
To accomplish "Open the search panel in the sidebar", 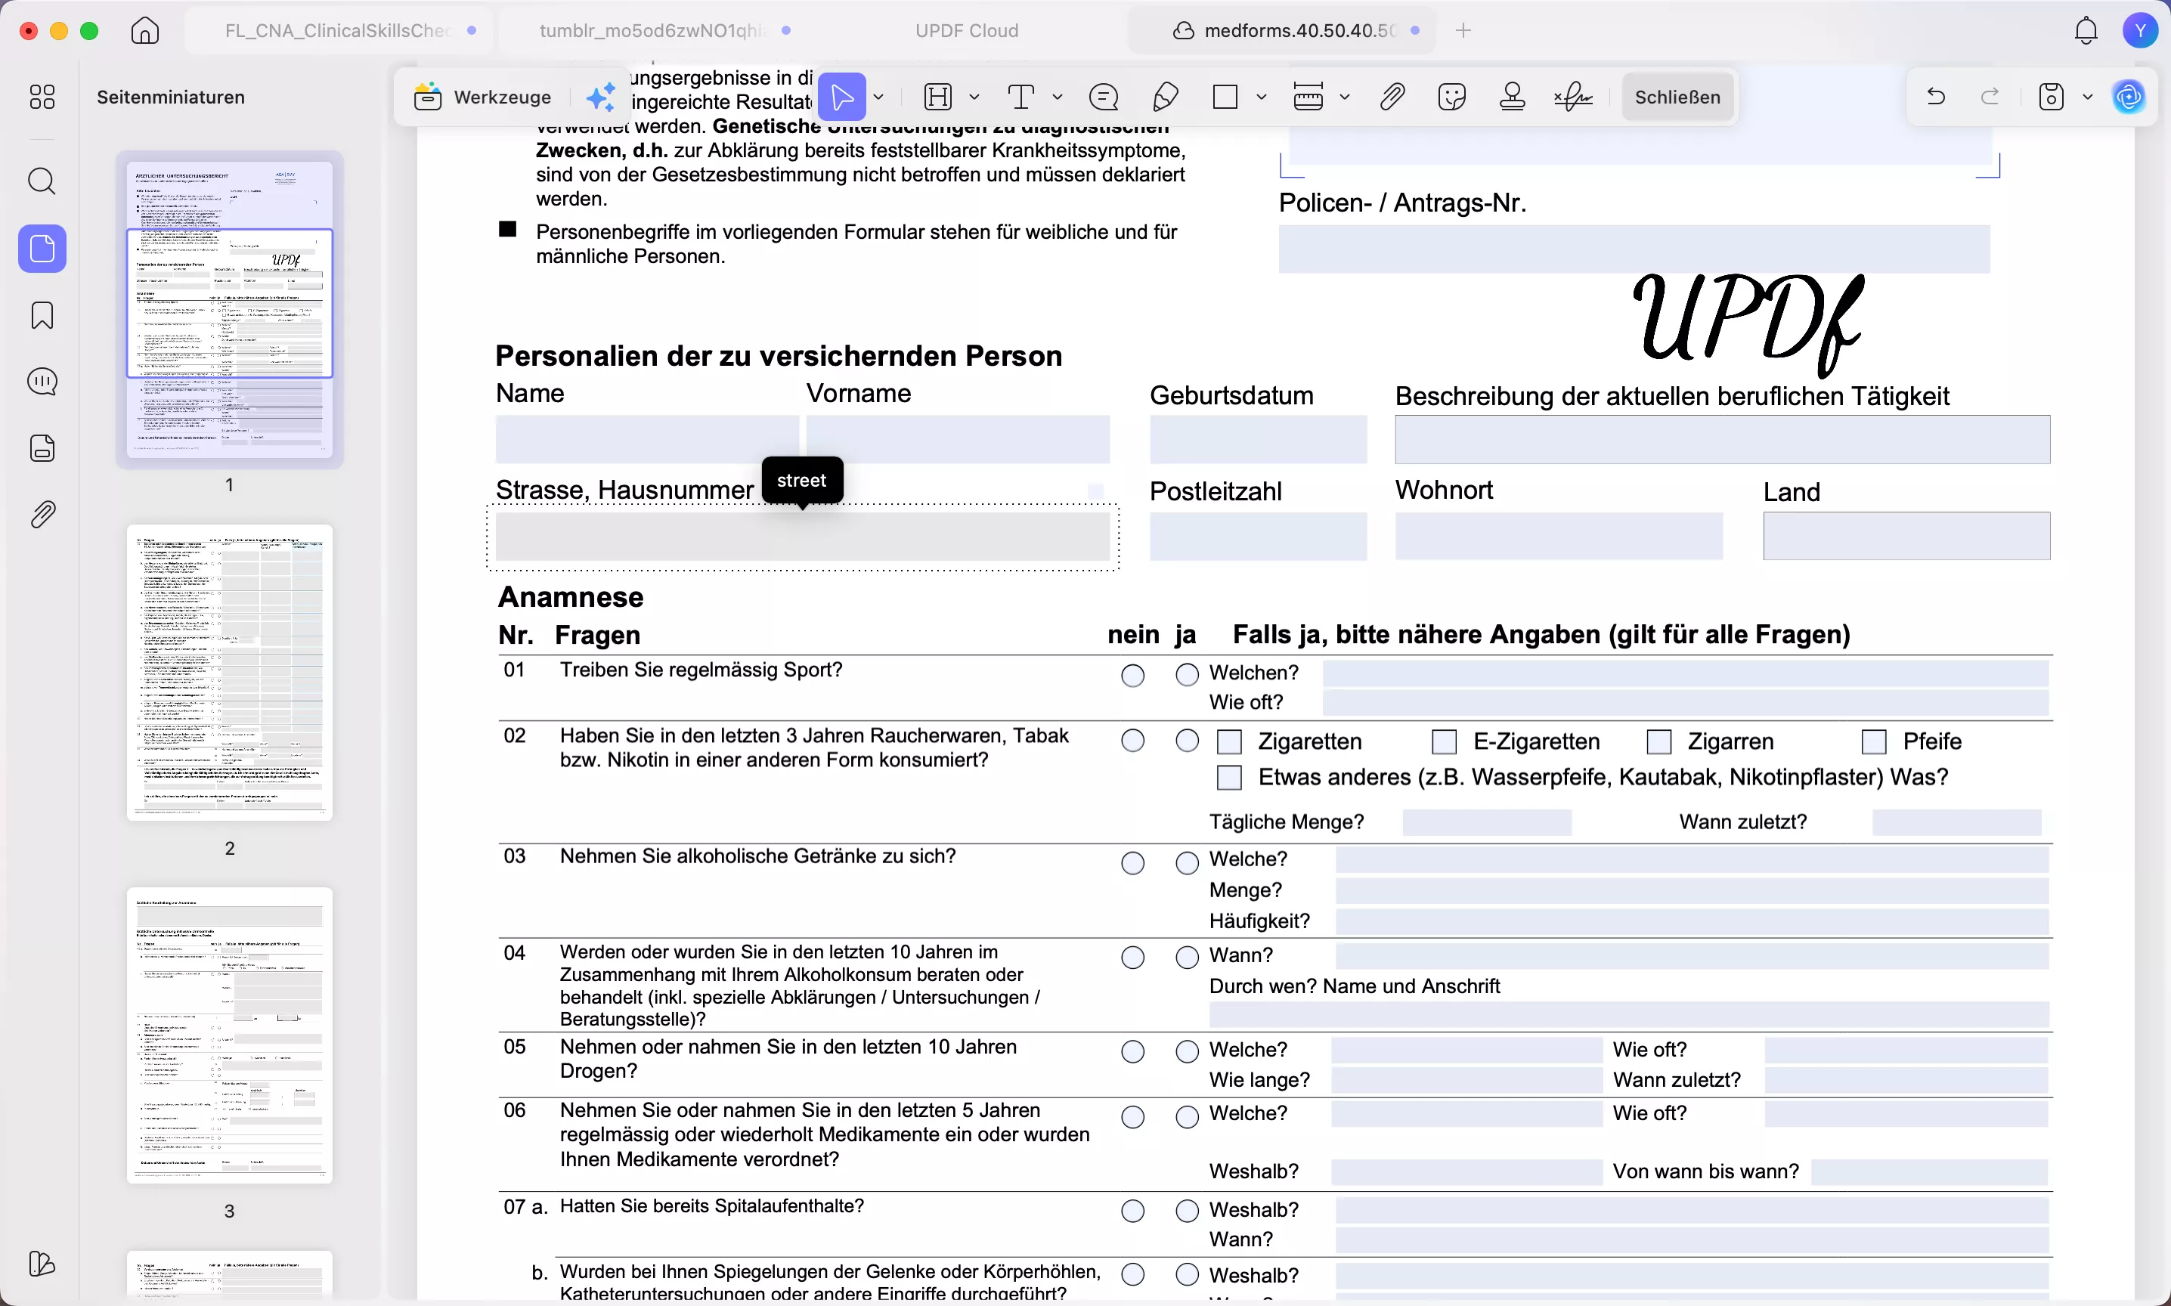I will point(42,182).
